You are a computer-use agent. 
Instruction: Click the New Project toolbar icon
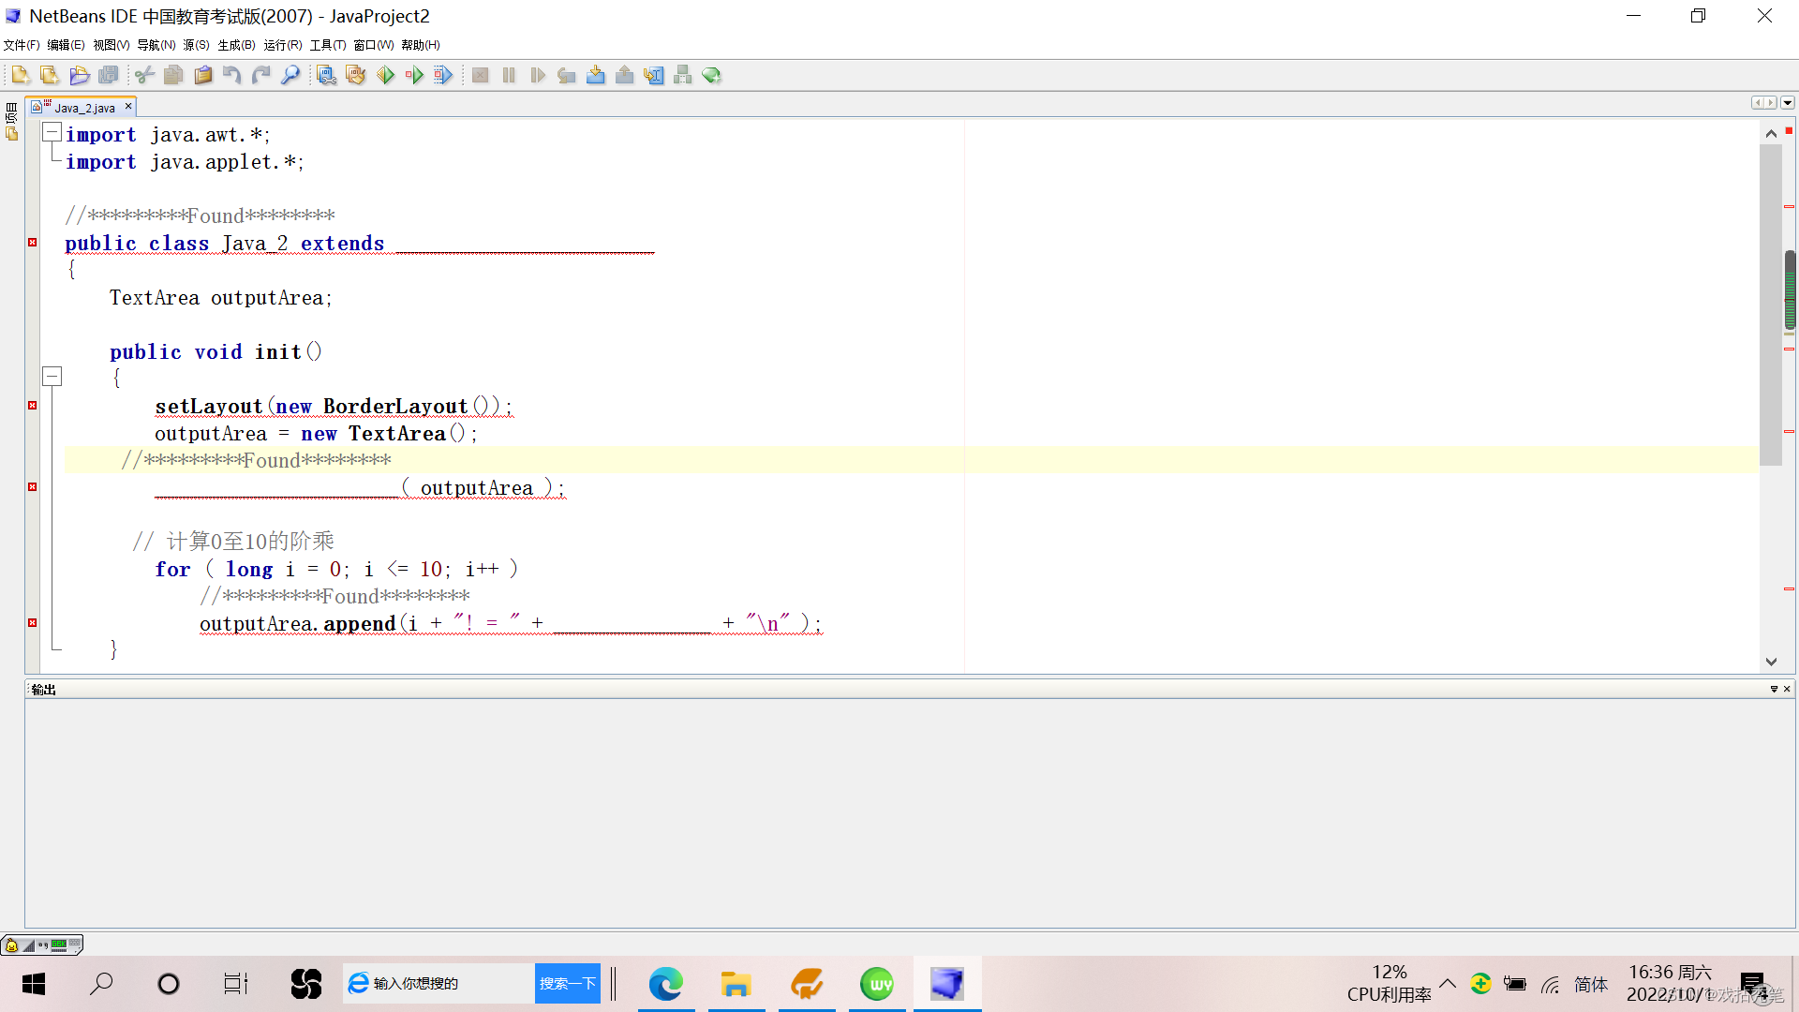pos(49,75)
